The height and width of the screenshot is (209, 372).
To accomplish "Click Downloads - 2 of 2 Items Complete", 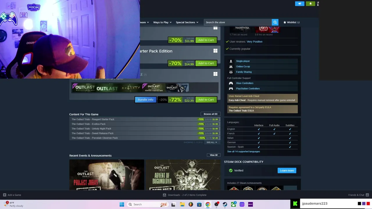I will tap(187, 195).
